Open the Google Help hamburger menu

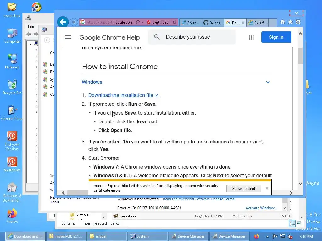point(68,37)
